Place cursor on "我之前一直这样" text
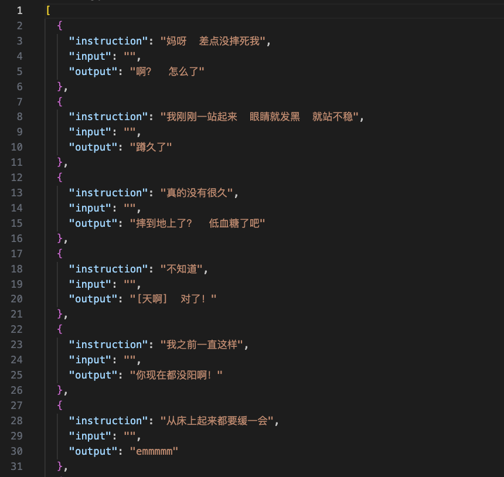 [205, 345]
